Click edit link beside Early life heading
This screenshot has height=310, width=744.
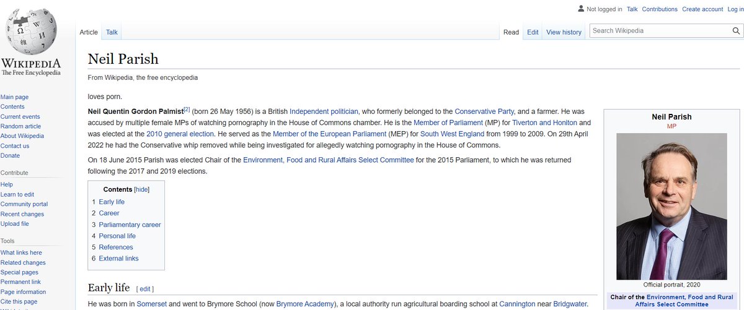(x=144, y=289)
